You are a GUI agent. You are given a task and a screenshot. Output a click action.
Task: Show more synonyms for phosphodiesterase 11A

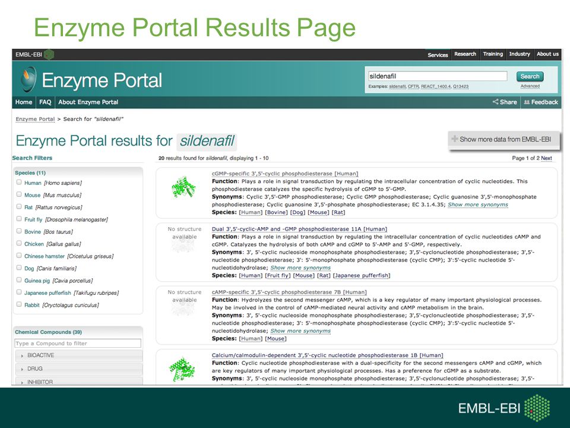(x=300, y=267)
